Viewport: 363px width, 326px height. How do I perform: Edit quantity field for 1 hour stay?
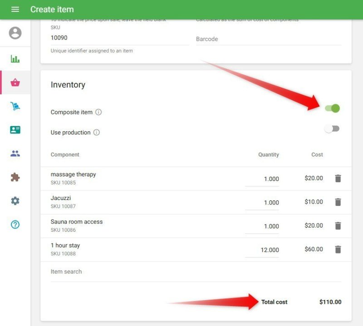tap(262, 250)
